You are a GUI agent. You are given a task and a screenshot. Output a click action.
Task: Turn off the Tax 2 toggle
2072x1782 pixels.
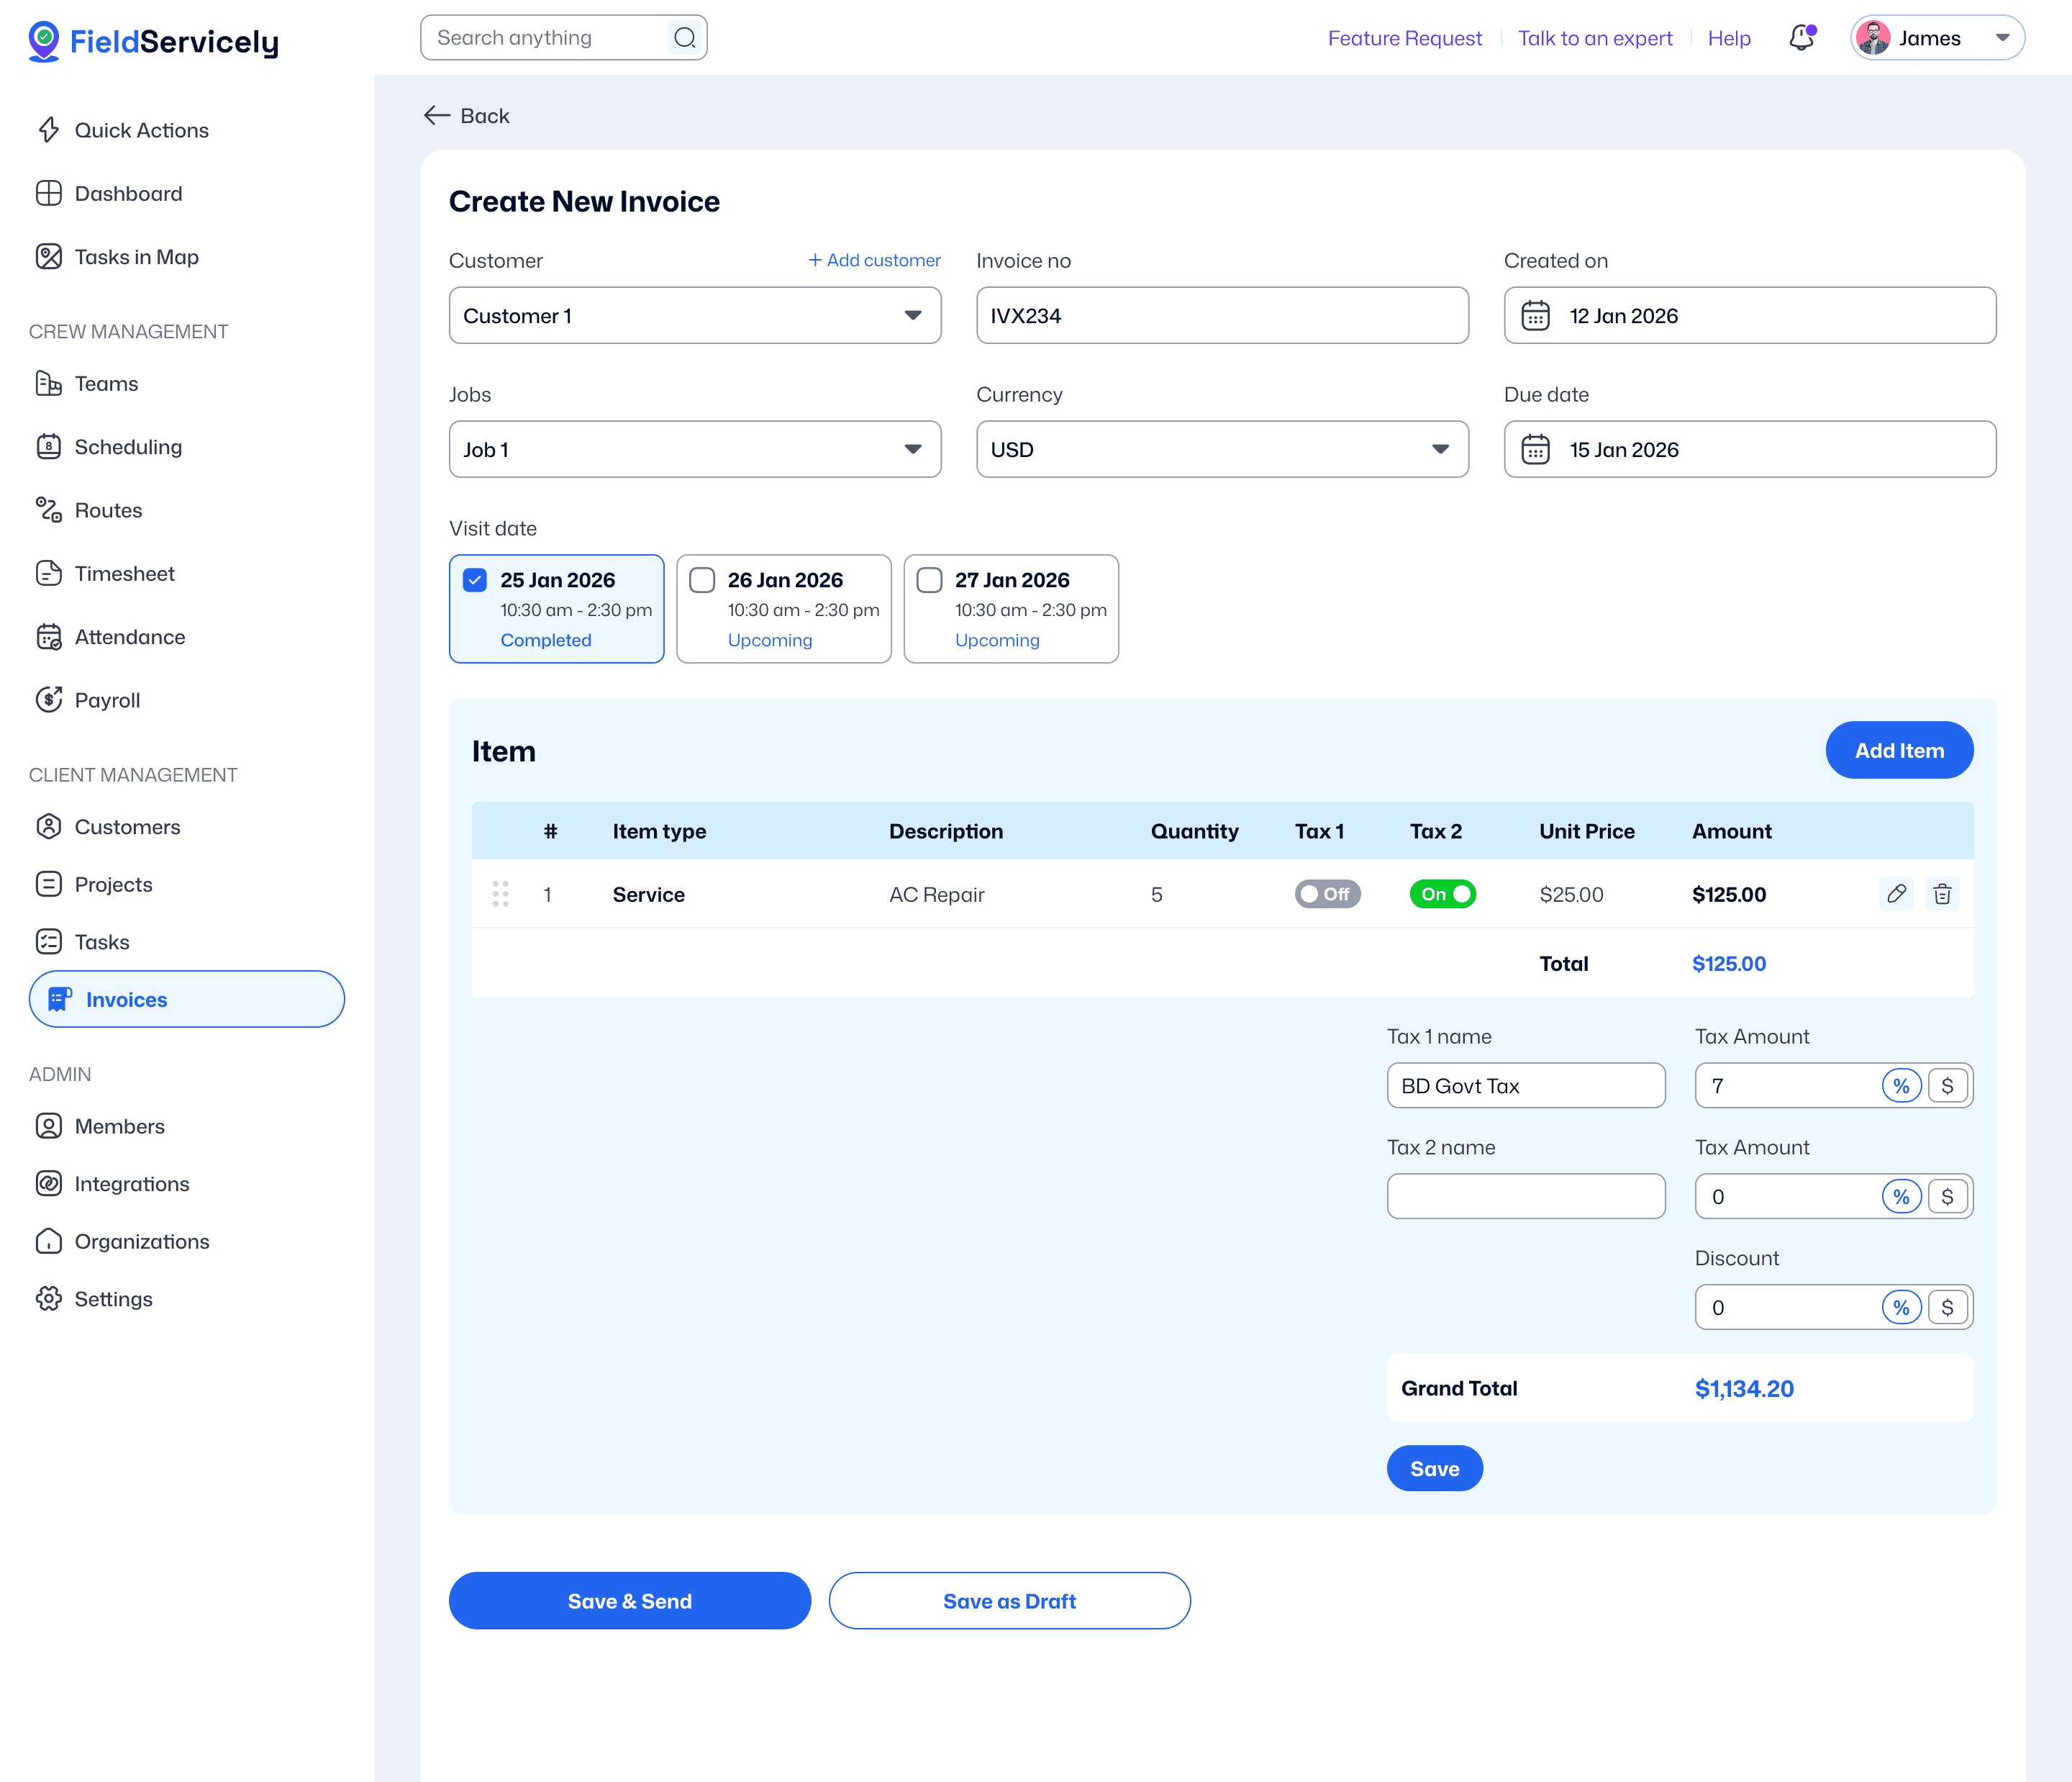tap(1442, 893)
